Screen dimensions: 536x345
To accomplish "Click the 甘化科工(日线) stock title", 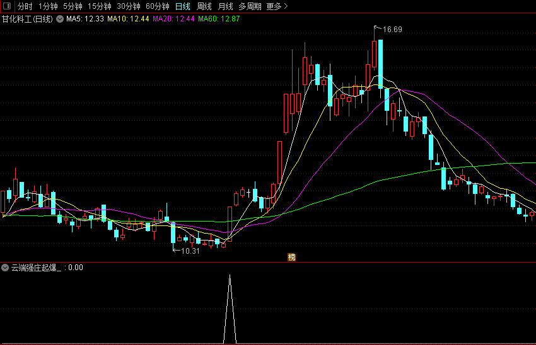I will coord(28,19).
